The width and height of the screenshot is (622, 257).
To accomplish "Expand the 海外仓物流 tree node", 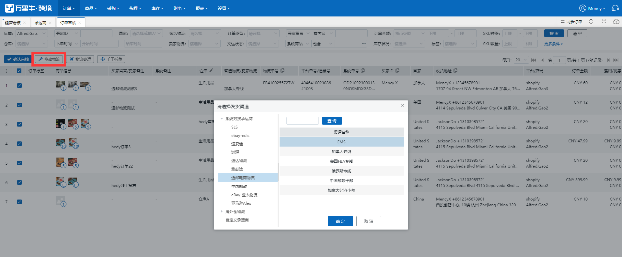I will (x=222, y=211).
